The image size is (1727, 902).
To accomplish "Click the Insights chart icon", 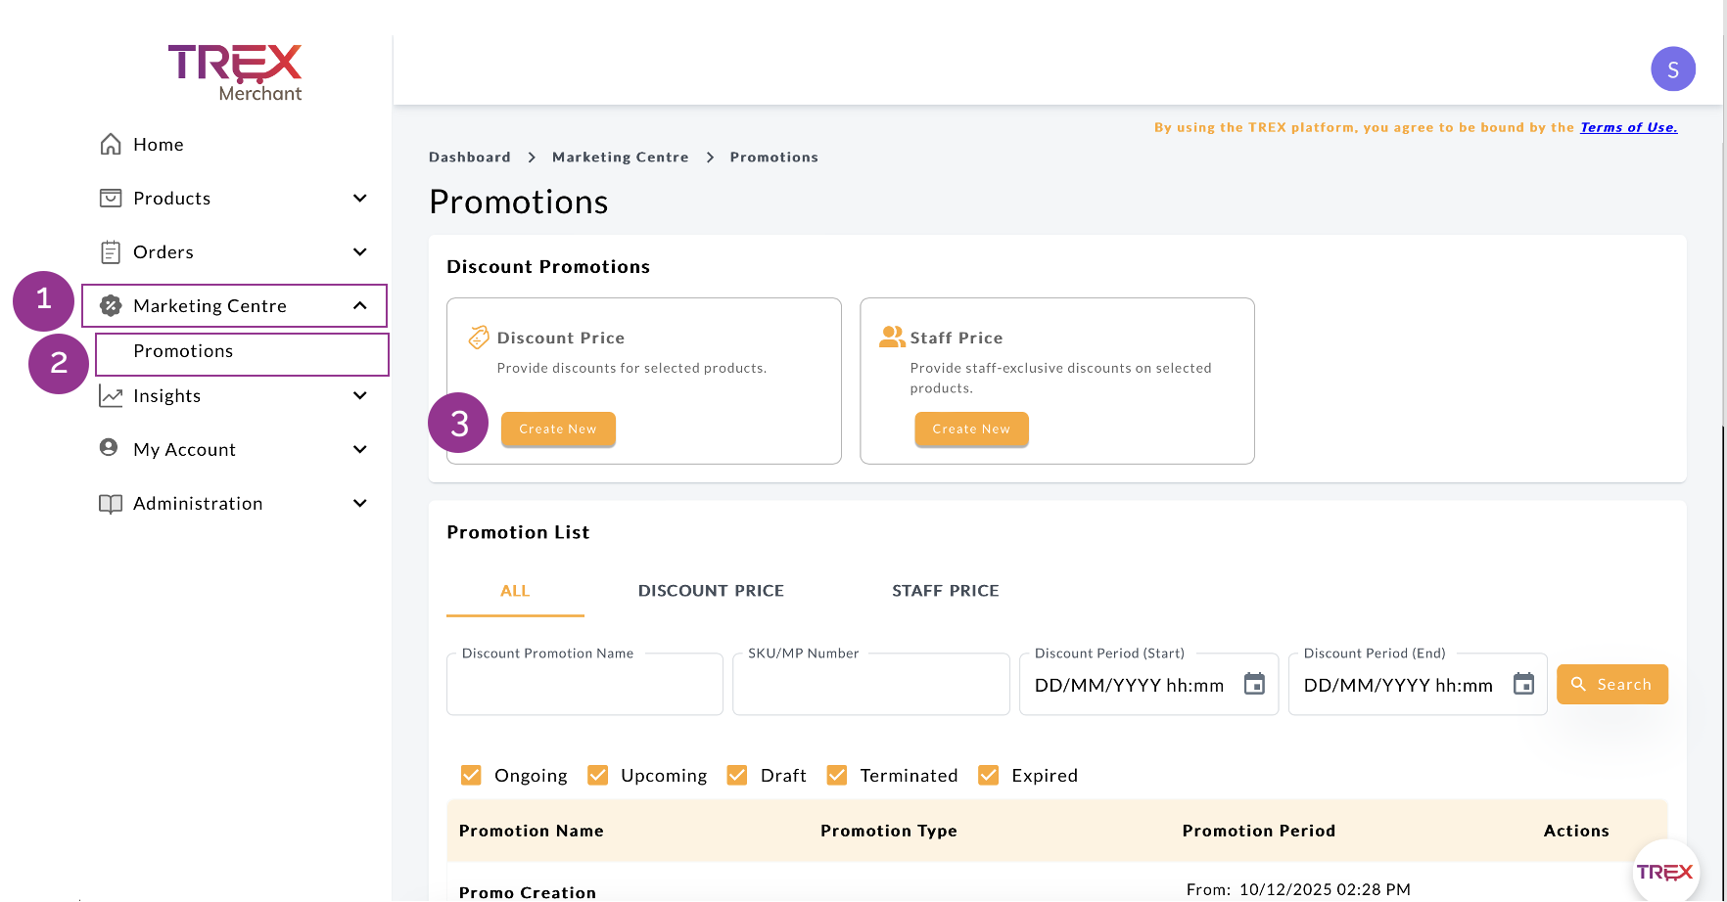I will point(111,396).
